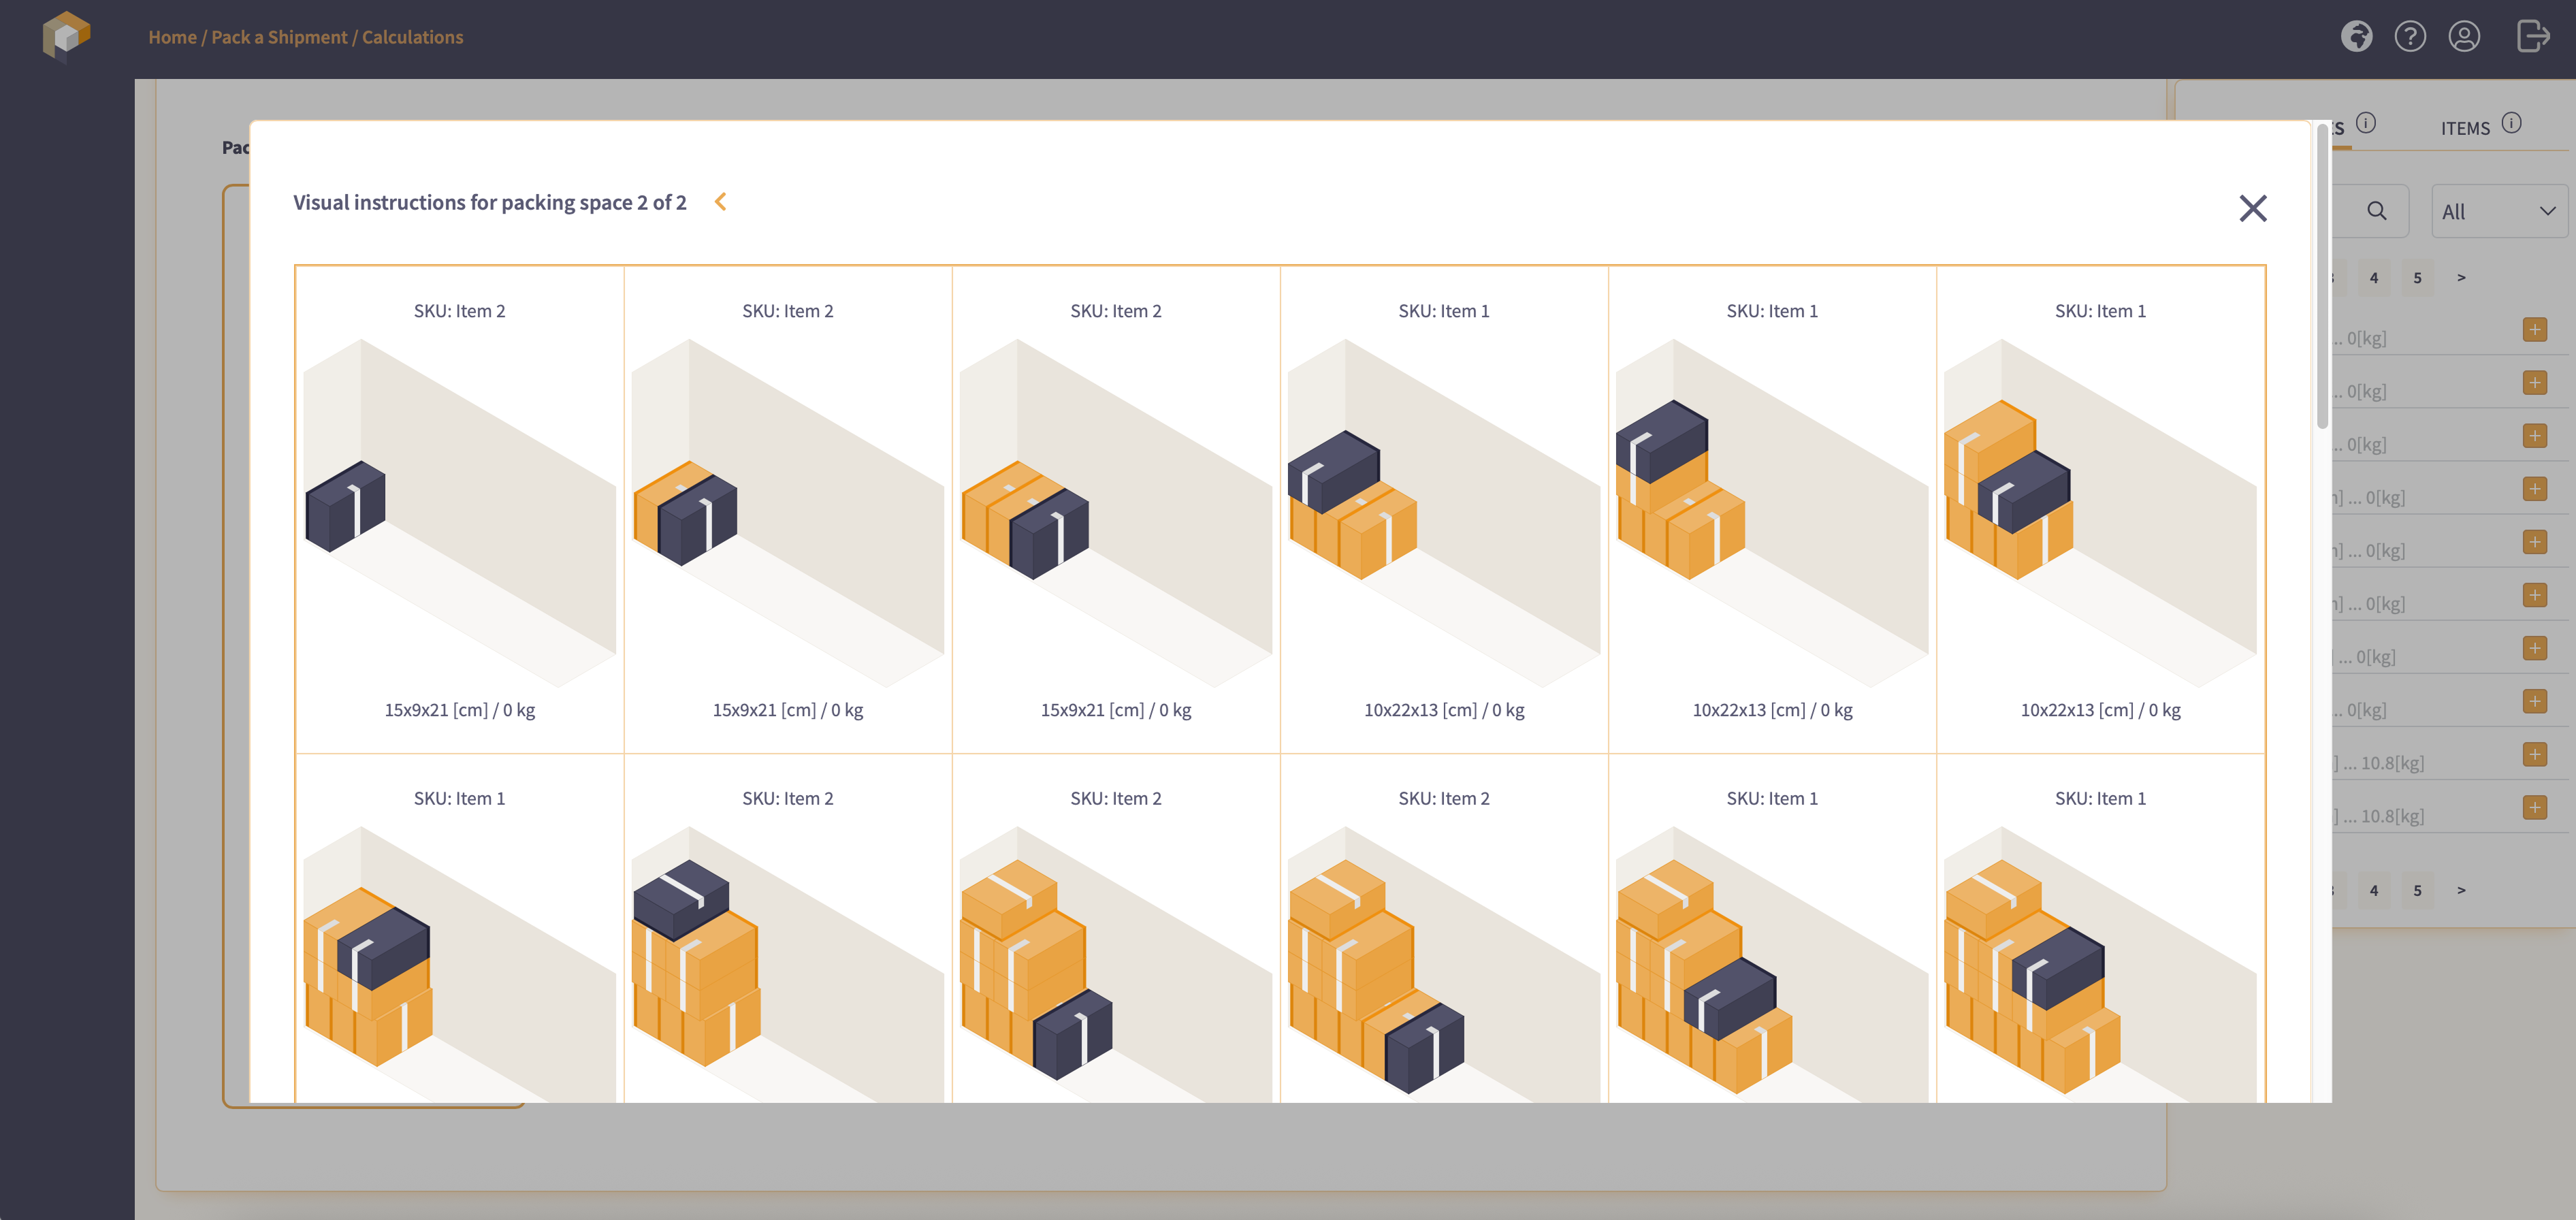Click the search magnifier icon
2576x1220 pixels.
pyautogui.click(x=2377, y=211)
